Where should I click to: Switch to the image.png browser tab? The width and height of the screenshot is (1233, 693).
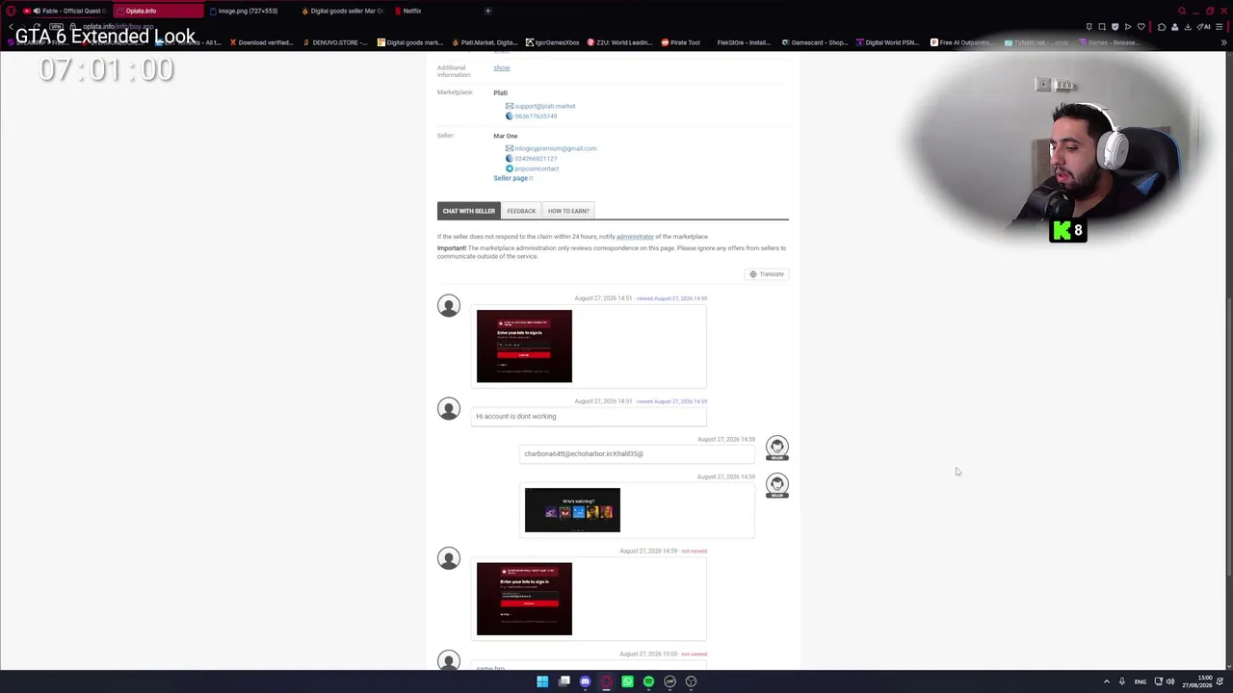tap(250, 11)
